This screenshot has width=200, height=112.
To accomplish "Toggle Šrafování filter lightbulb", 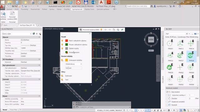I will tap(62, 76).
